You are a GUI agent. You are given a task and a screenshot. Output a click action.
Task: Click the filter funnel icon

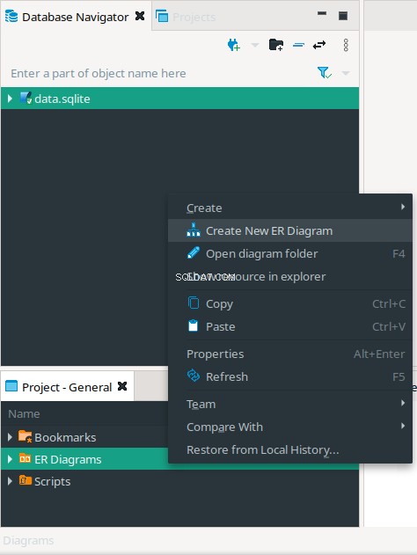[325, 73]
